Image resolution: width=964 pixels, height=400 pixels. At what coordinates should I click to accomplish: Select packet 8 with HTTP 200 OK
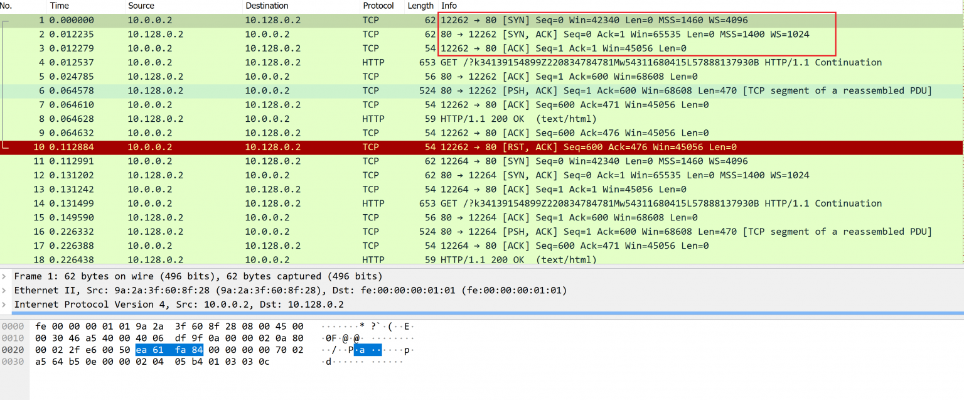pyautogui.click(x=251, y=119)
